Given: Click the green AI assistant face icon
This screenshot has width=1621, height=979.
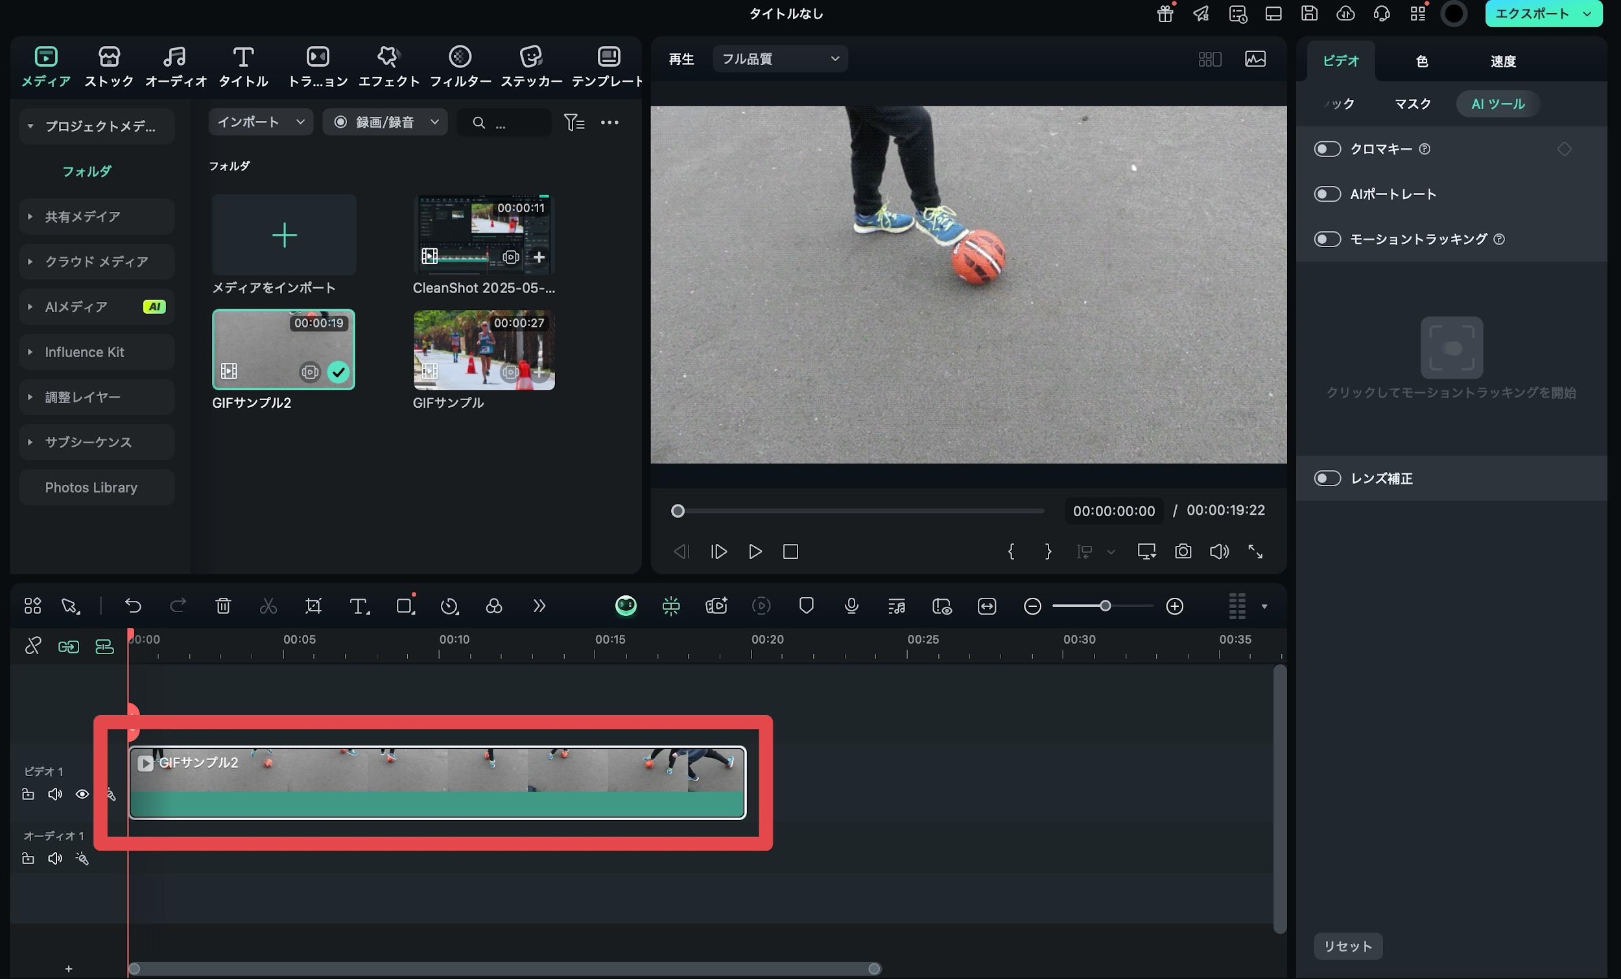Looking at the screenshot, I should [x=626, y=606].
